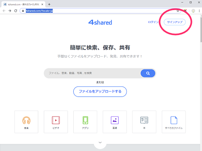
Task: Open the images picture category
Action: (115, 122)
